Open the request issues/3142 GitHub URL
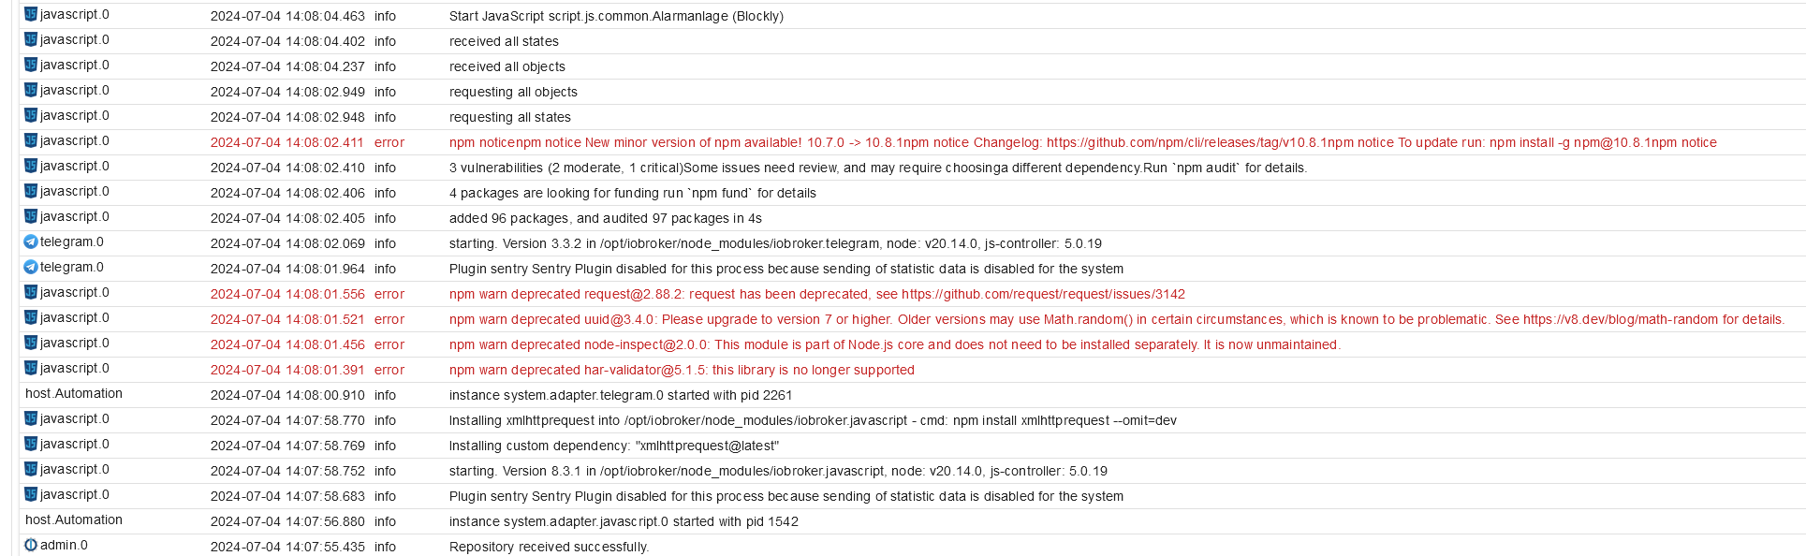 (1043, 294)
